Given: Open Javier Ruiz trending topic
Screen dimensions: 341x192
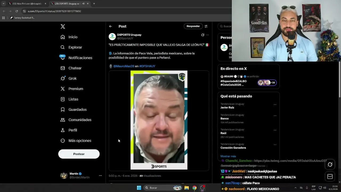Looking at the screenshot, I should pyautogui.click(x=227, y=107).
